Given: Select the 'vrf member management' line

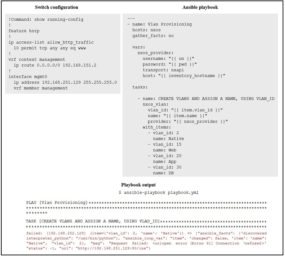Looking at the screenshot, I should click(41, 88).
